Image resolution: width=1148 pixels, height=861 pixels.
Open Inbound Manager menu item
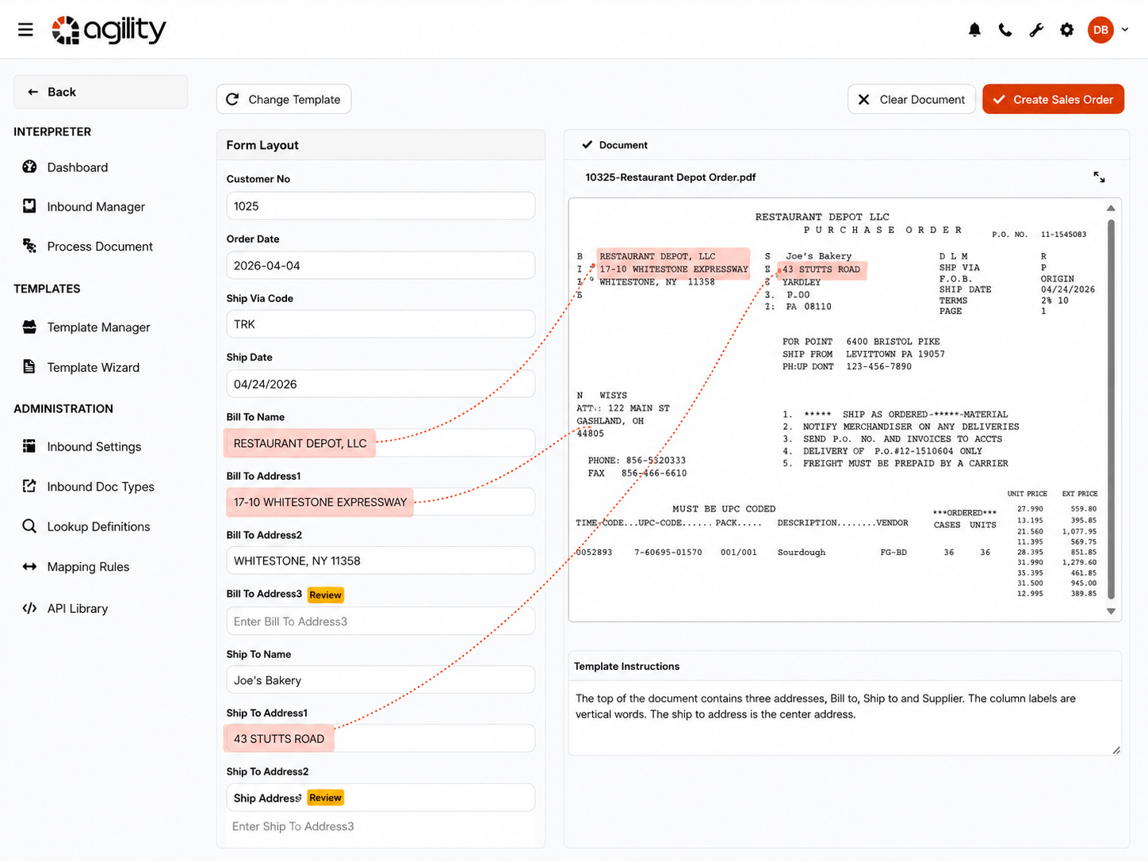tap(96, 207)
